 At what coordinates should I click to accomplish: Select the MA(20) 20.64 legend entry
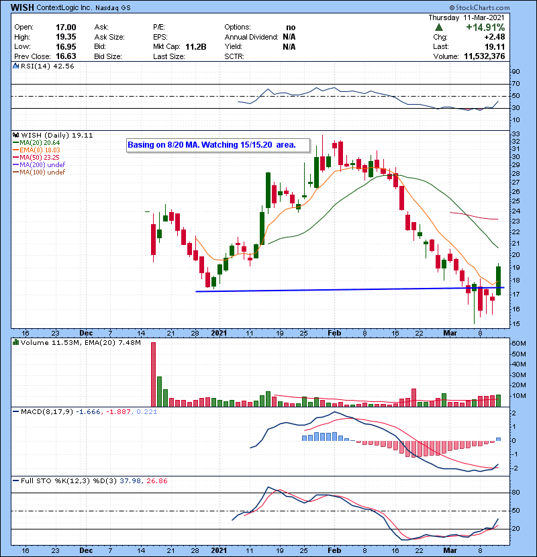36,143
